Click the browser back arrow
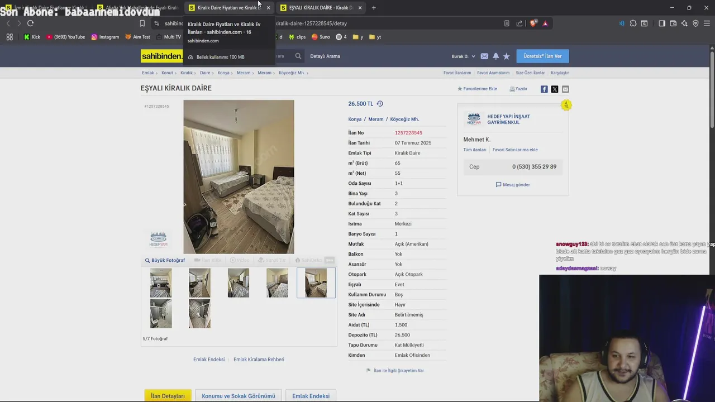This screenshot has height=402, width=715. pyautogui.click(x=8, y=23)
